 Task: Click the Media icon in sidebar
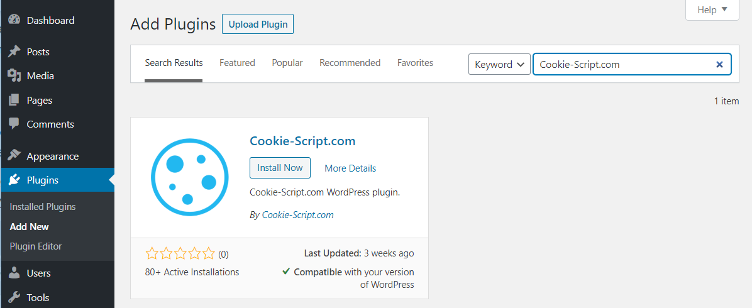coord(14,76)
